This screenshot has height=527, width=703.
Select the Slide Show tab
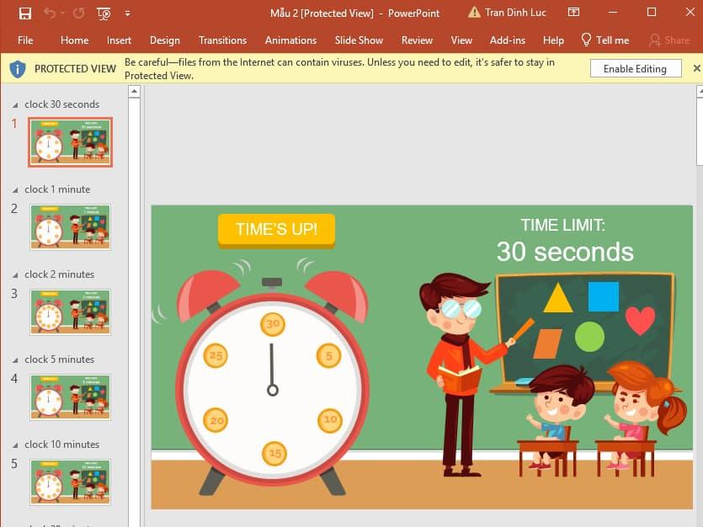(x=359, y=40)
